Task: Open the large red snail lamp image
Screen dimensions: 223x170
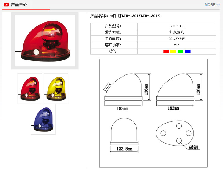Action: [45, 41]
